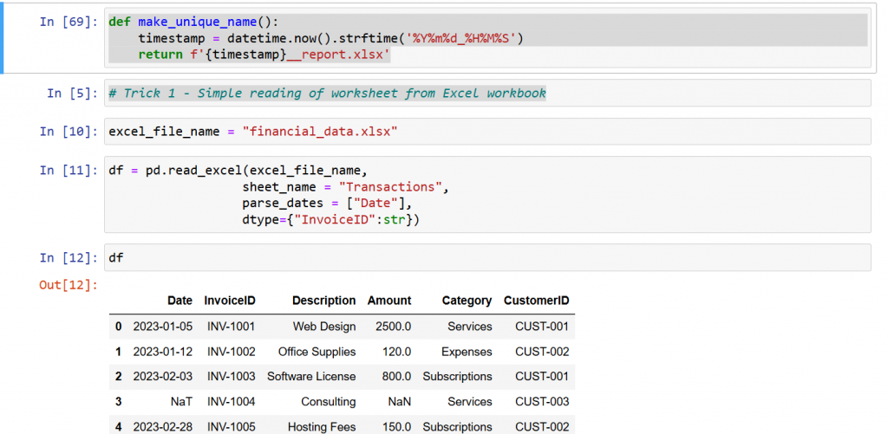Click the In [12] prompt label

click(69, 257)
